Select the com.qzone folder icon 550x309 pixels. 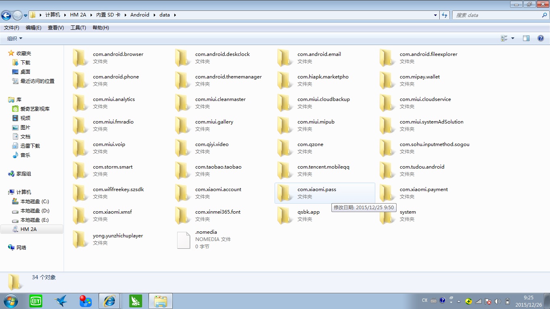(x=285, y=148)
